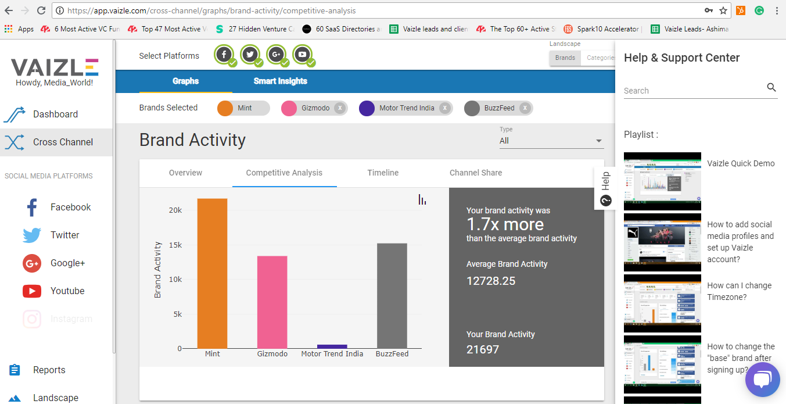The image size is (786, 404).
Task: Open the Vaizle Quick Demo video thumbnail
Action: click(662, 181)
